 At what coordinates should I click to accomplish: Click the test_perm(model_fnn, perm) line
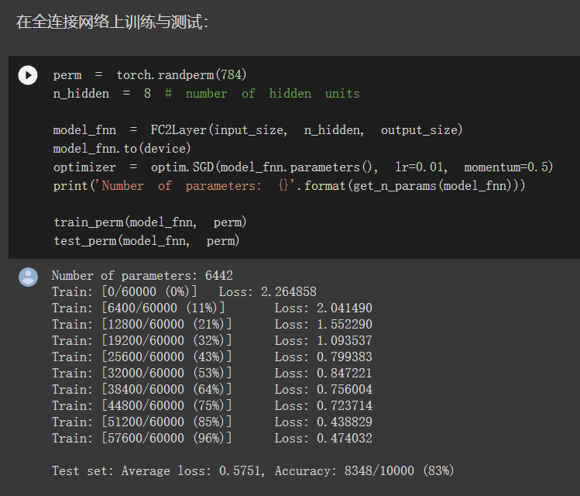click(146, 240)
